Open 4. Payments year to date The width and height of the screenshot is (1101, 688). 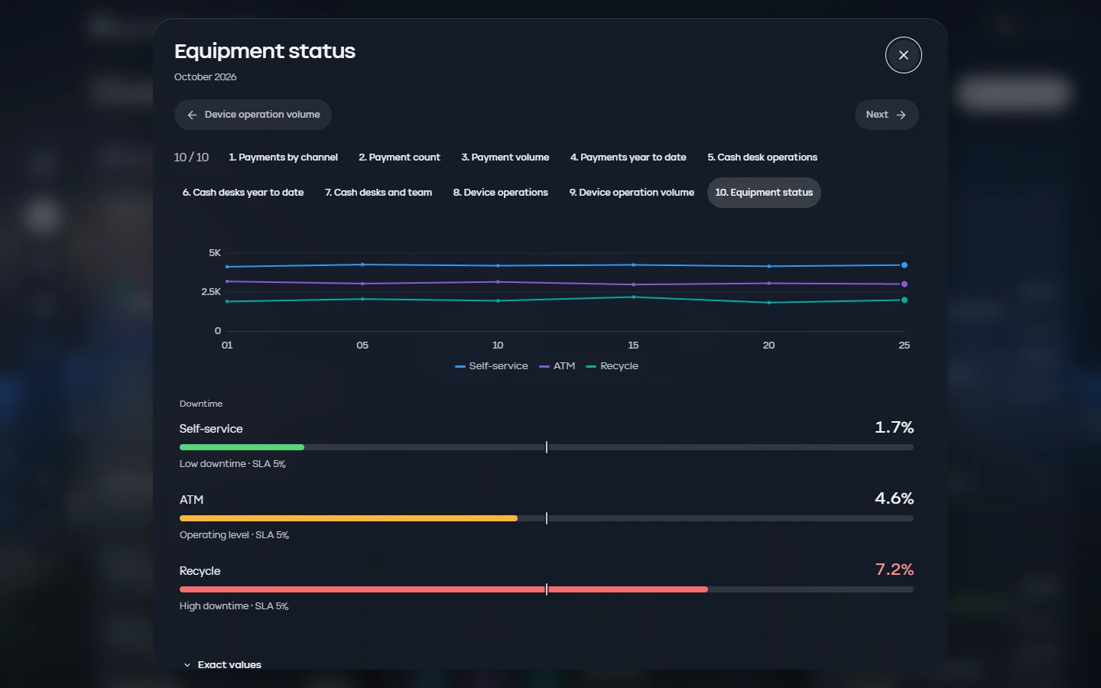tap(628, 157)
